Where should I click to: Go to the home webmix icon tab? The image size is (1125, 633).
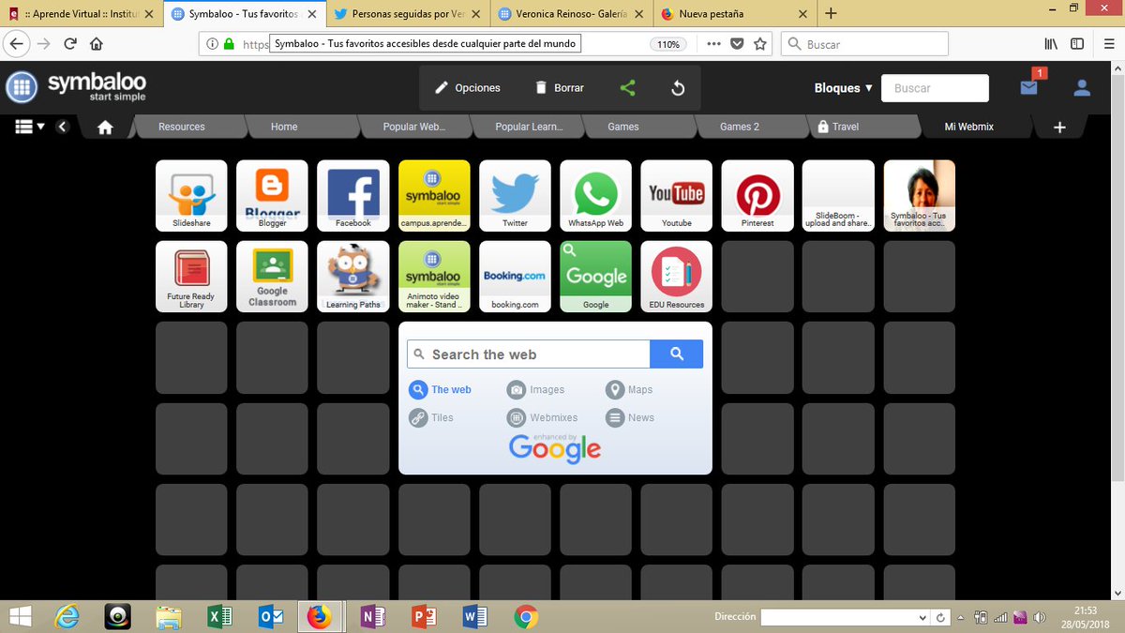point(105,128)
